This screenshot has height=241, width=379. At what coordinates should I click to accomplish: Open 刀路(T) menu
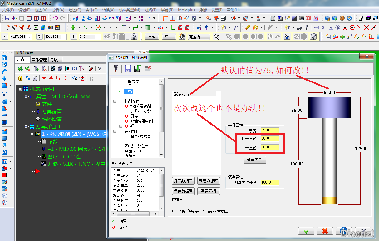[x=150, y=10]
